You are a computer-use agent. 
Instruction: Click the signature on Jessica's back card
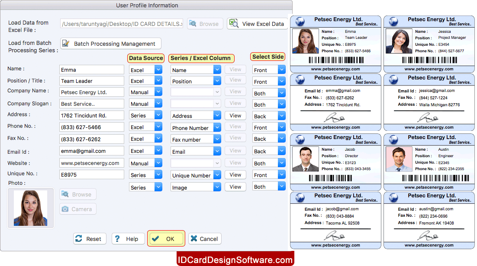(x=428, y=117)
